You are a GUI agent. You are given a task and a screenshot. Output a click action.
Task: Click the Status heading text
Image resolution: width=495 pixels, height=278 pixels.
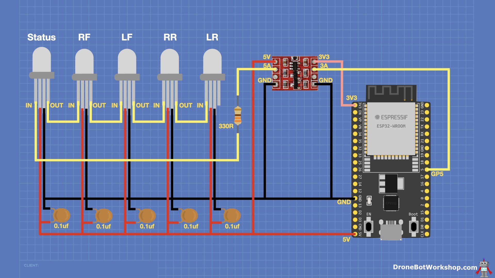click(42, 37)
